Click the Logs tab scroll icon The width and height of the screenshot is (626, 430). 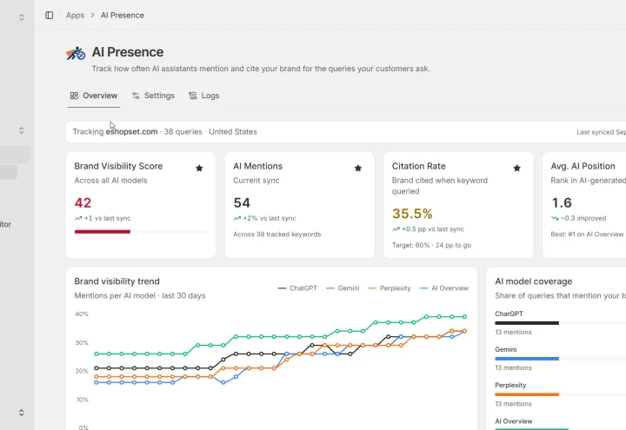pyautogui.click(x=193, y=96)
